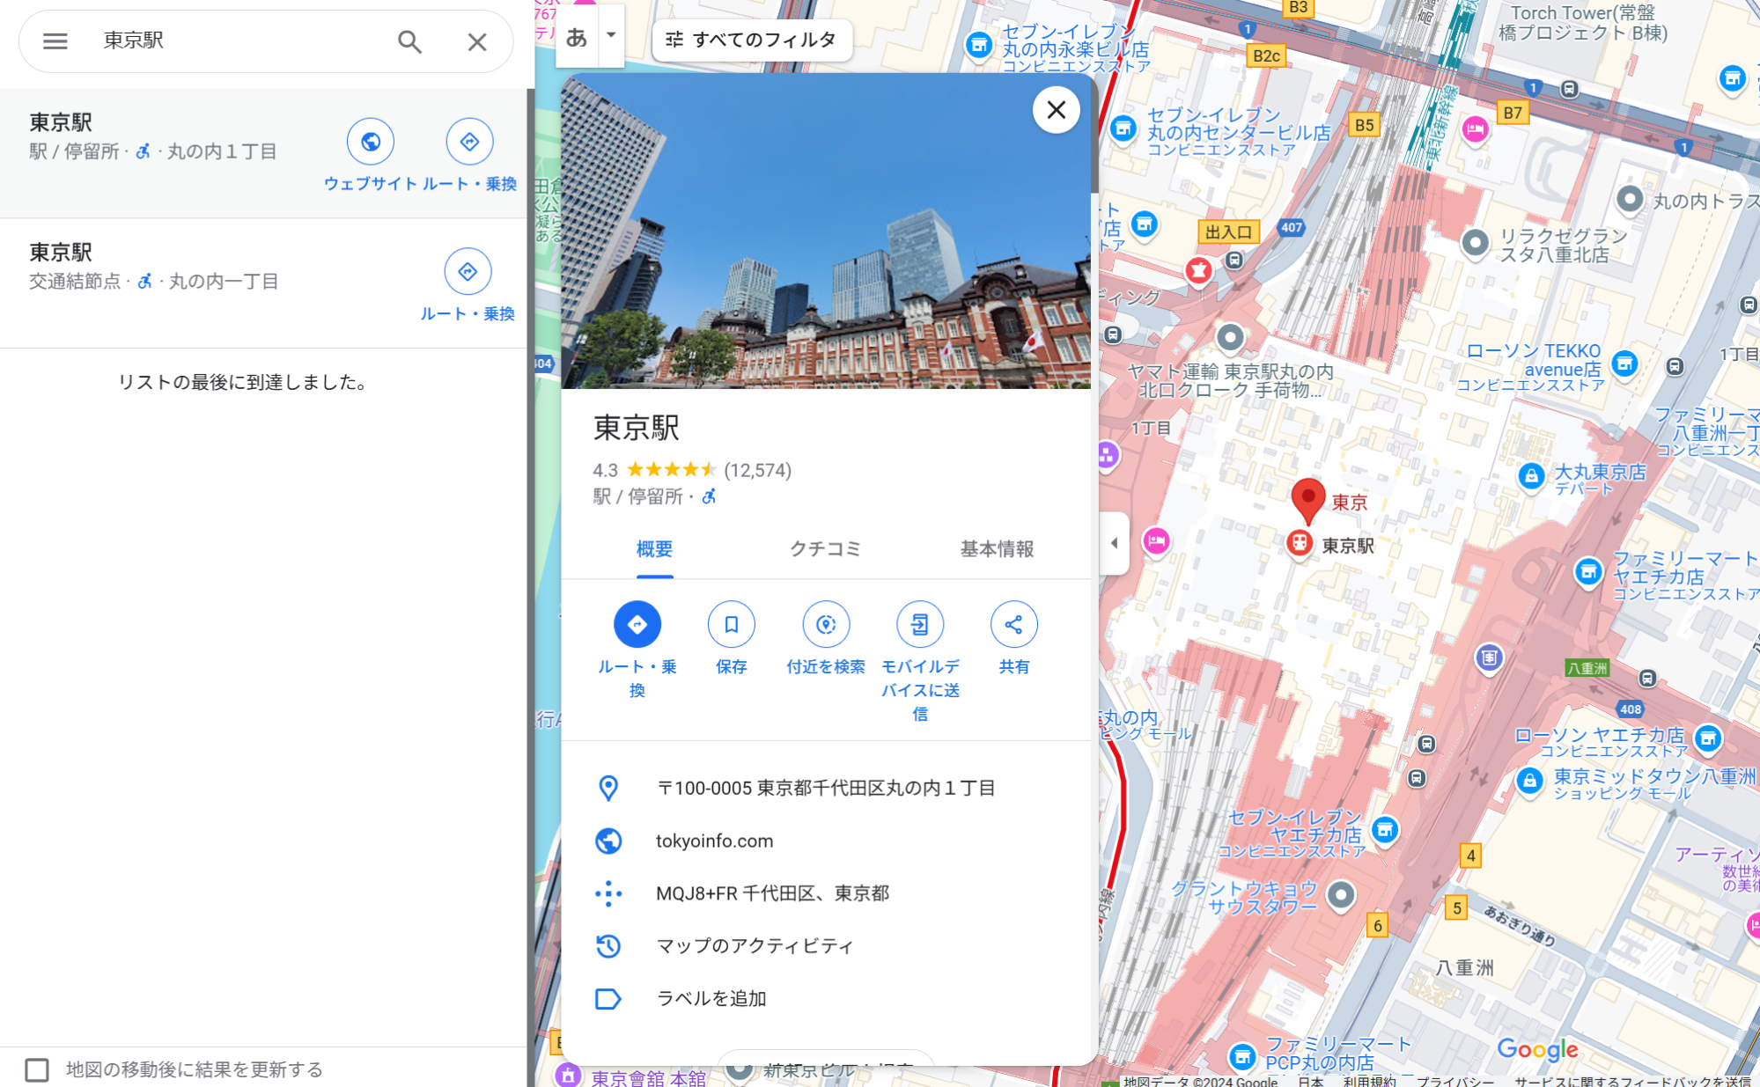The image size is (1760, 1087).
Task: Open プライバシー link in map footer
Action: point(1455,1081)
